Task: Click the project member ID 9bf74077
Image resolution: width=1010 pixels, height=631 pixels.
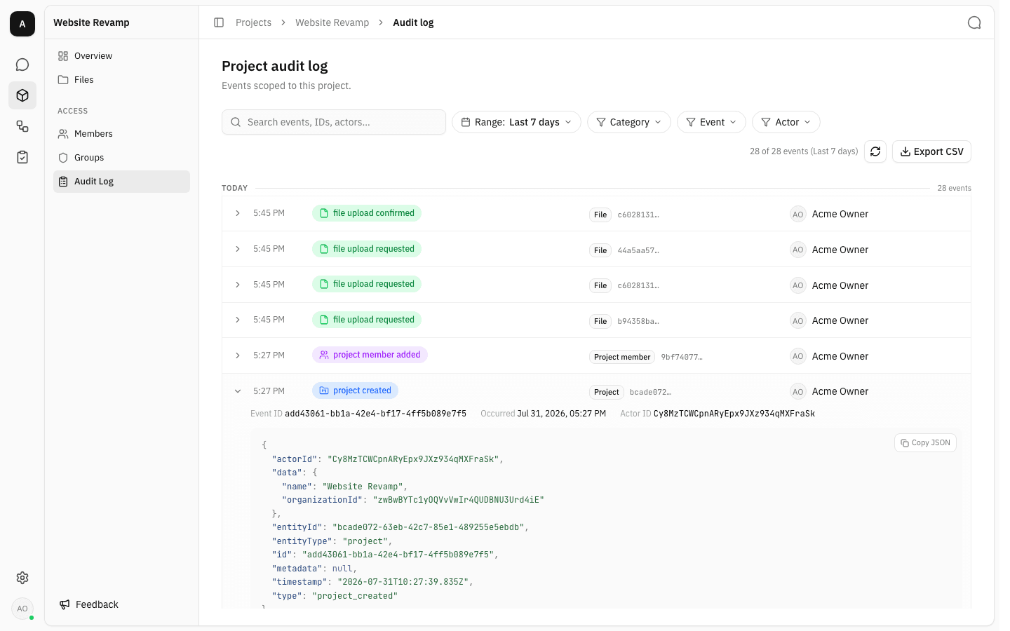Action: coord(682,357)
